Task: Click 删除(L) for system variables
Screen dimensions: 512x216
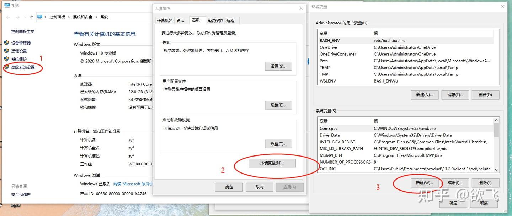Action: 485,183
